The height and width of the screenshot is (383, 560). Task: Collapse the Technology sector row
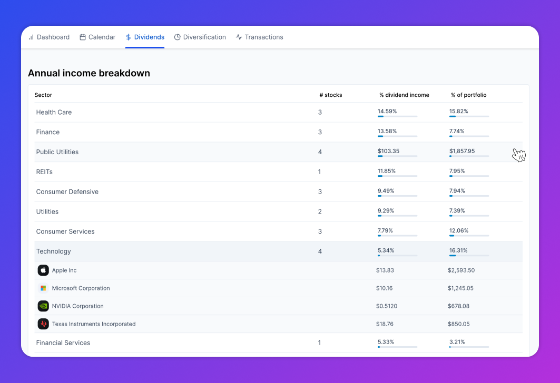(279, 251)
